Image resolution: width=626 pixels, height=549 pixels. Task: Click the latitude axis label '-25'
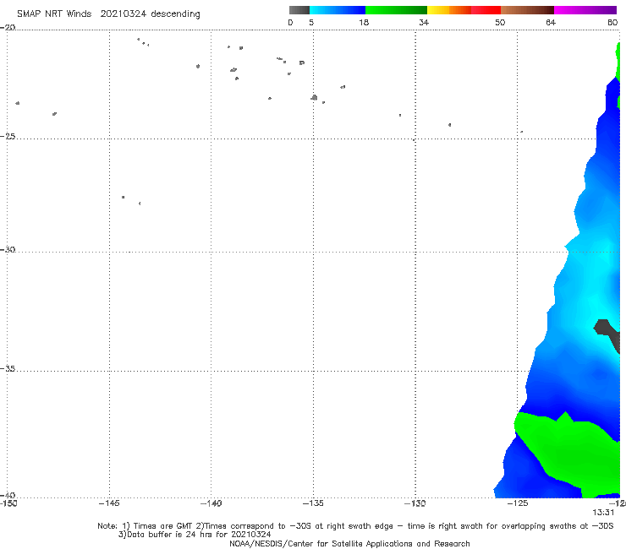tap(8, 136)
